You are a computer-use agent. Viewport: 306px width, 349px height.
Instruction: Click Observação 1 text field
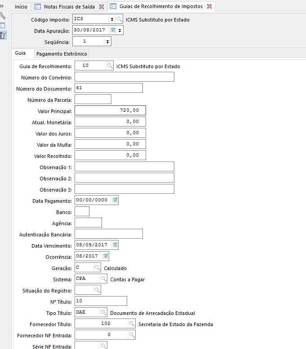click(x=124, y=166)
